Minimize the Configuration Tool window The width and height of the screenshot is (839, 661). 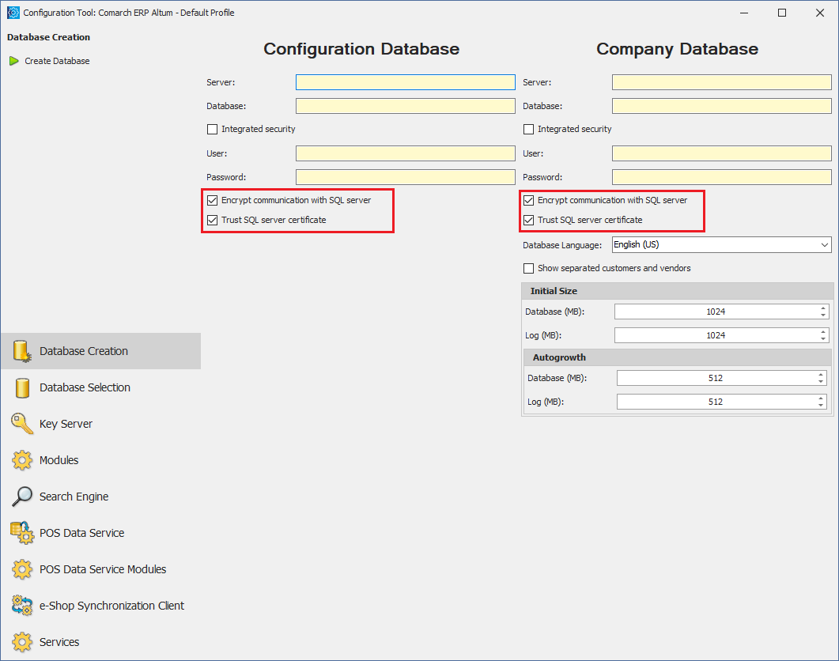(x=744, y=13)
